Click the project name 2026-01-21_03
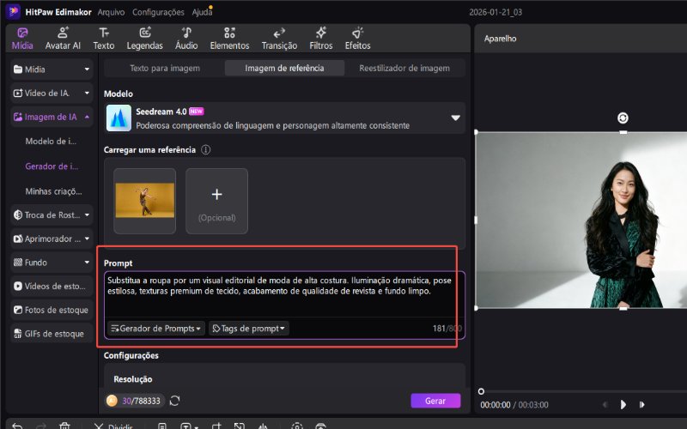 495,12
